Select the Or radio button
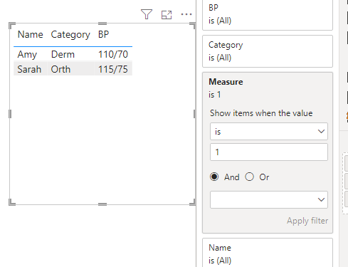 pos(249,177)
